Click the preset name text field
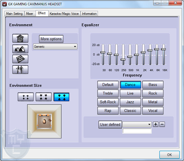The width and height of the screenshot is (184, 161). [x=137, y=131]
